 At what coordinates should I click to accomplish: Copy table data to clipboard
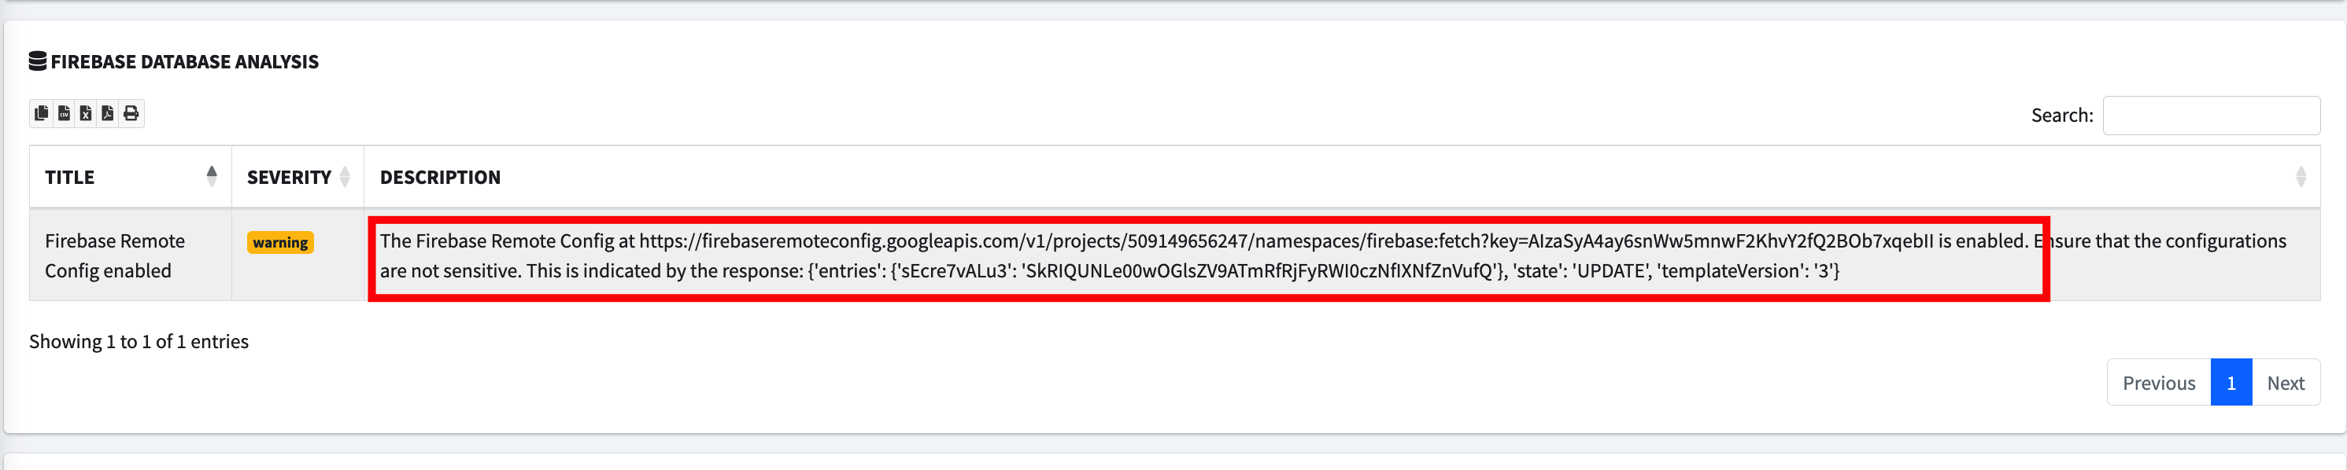point(43,114)
